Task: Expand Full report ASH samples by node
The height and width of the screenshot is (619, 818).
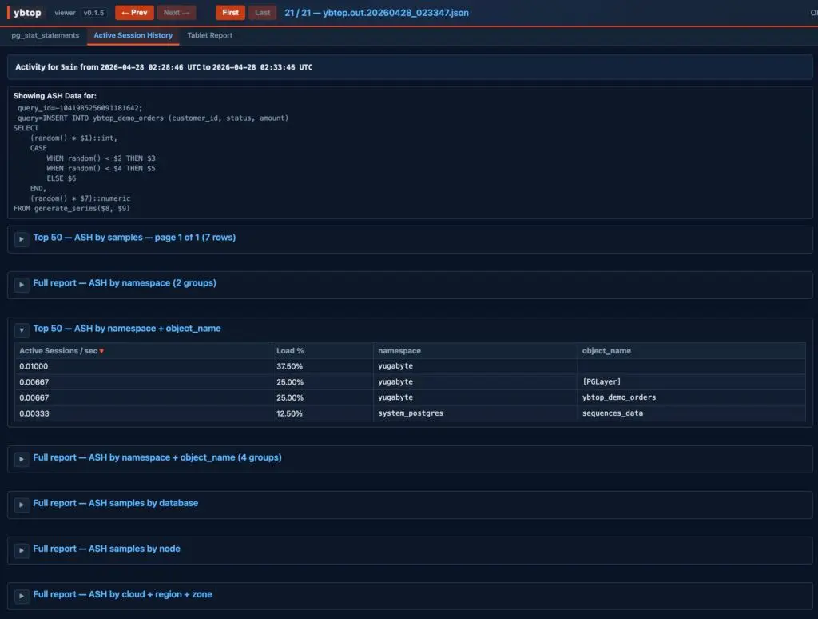Action: click(22, 549)
